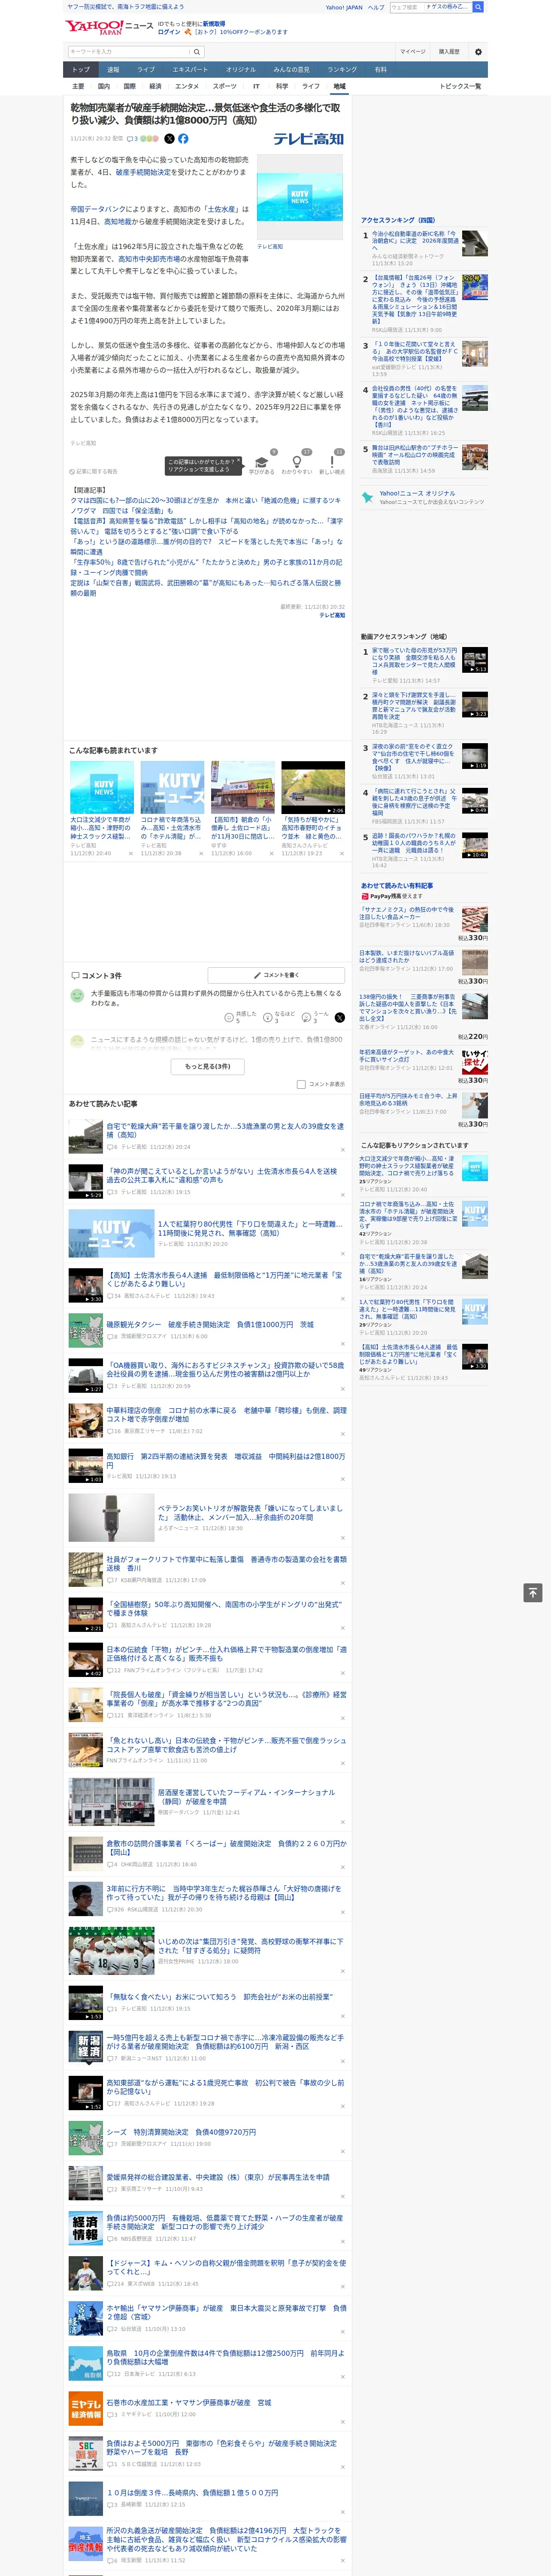Share first comment on X

point(340,1017)
